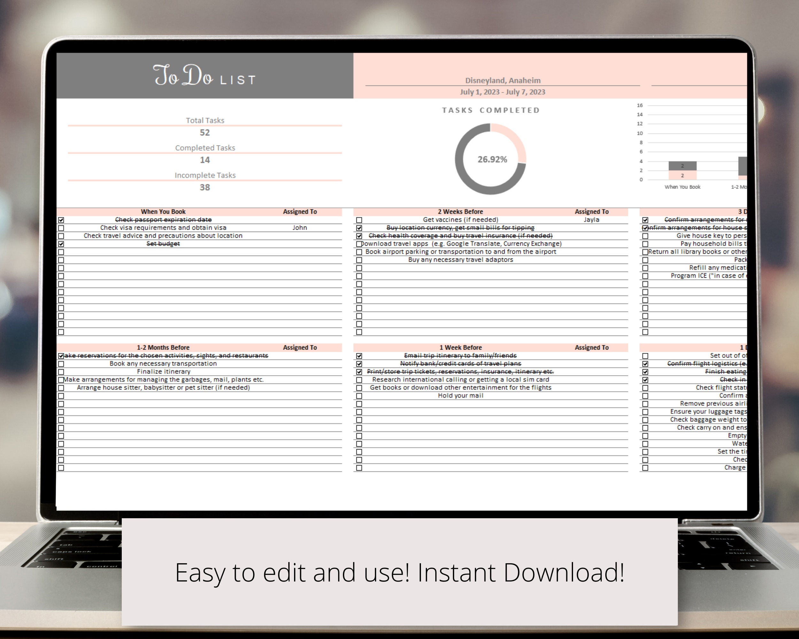Viewport: 799px width, 639px height.
Task: Select the 'Jayla' assigned-to cell
Action: click(592, 219)
